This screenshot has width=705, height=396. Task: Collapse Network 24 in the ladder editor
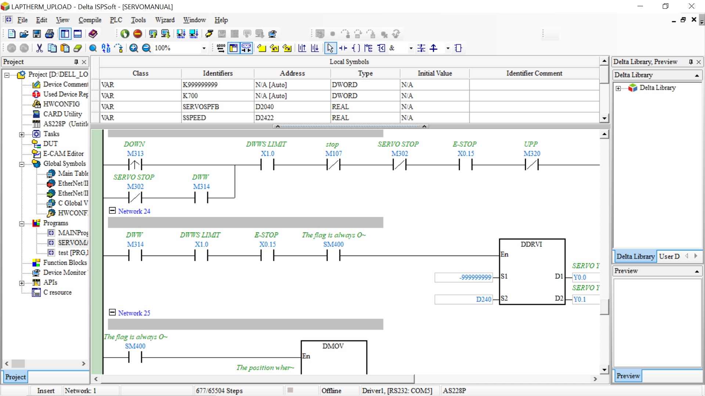coord(112,210)
